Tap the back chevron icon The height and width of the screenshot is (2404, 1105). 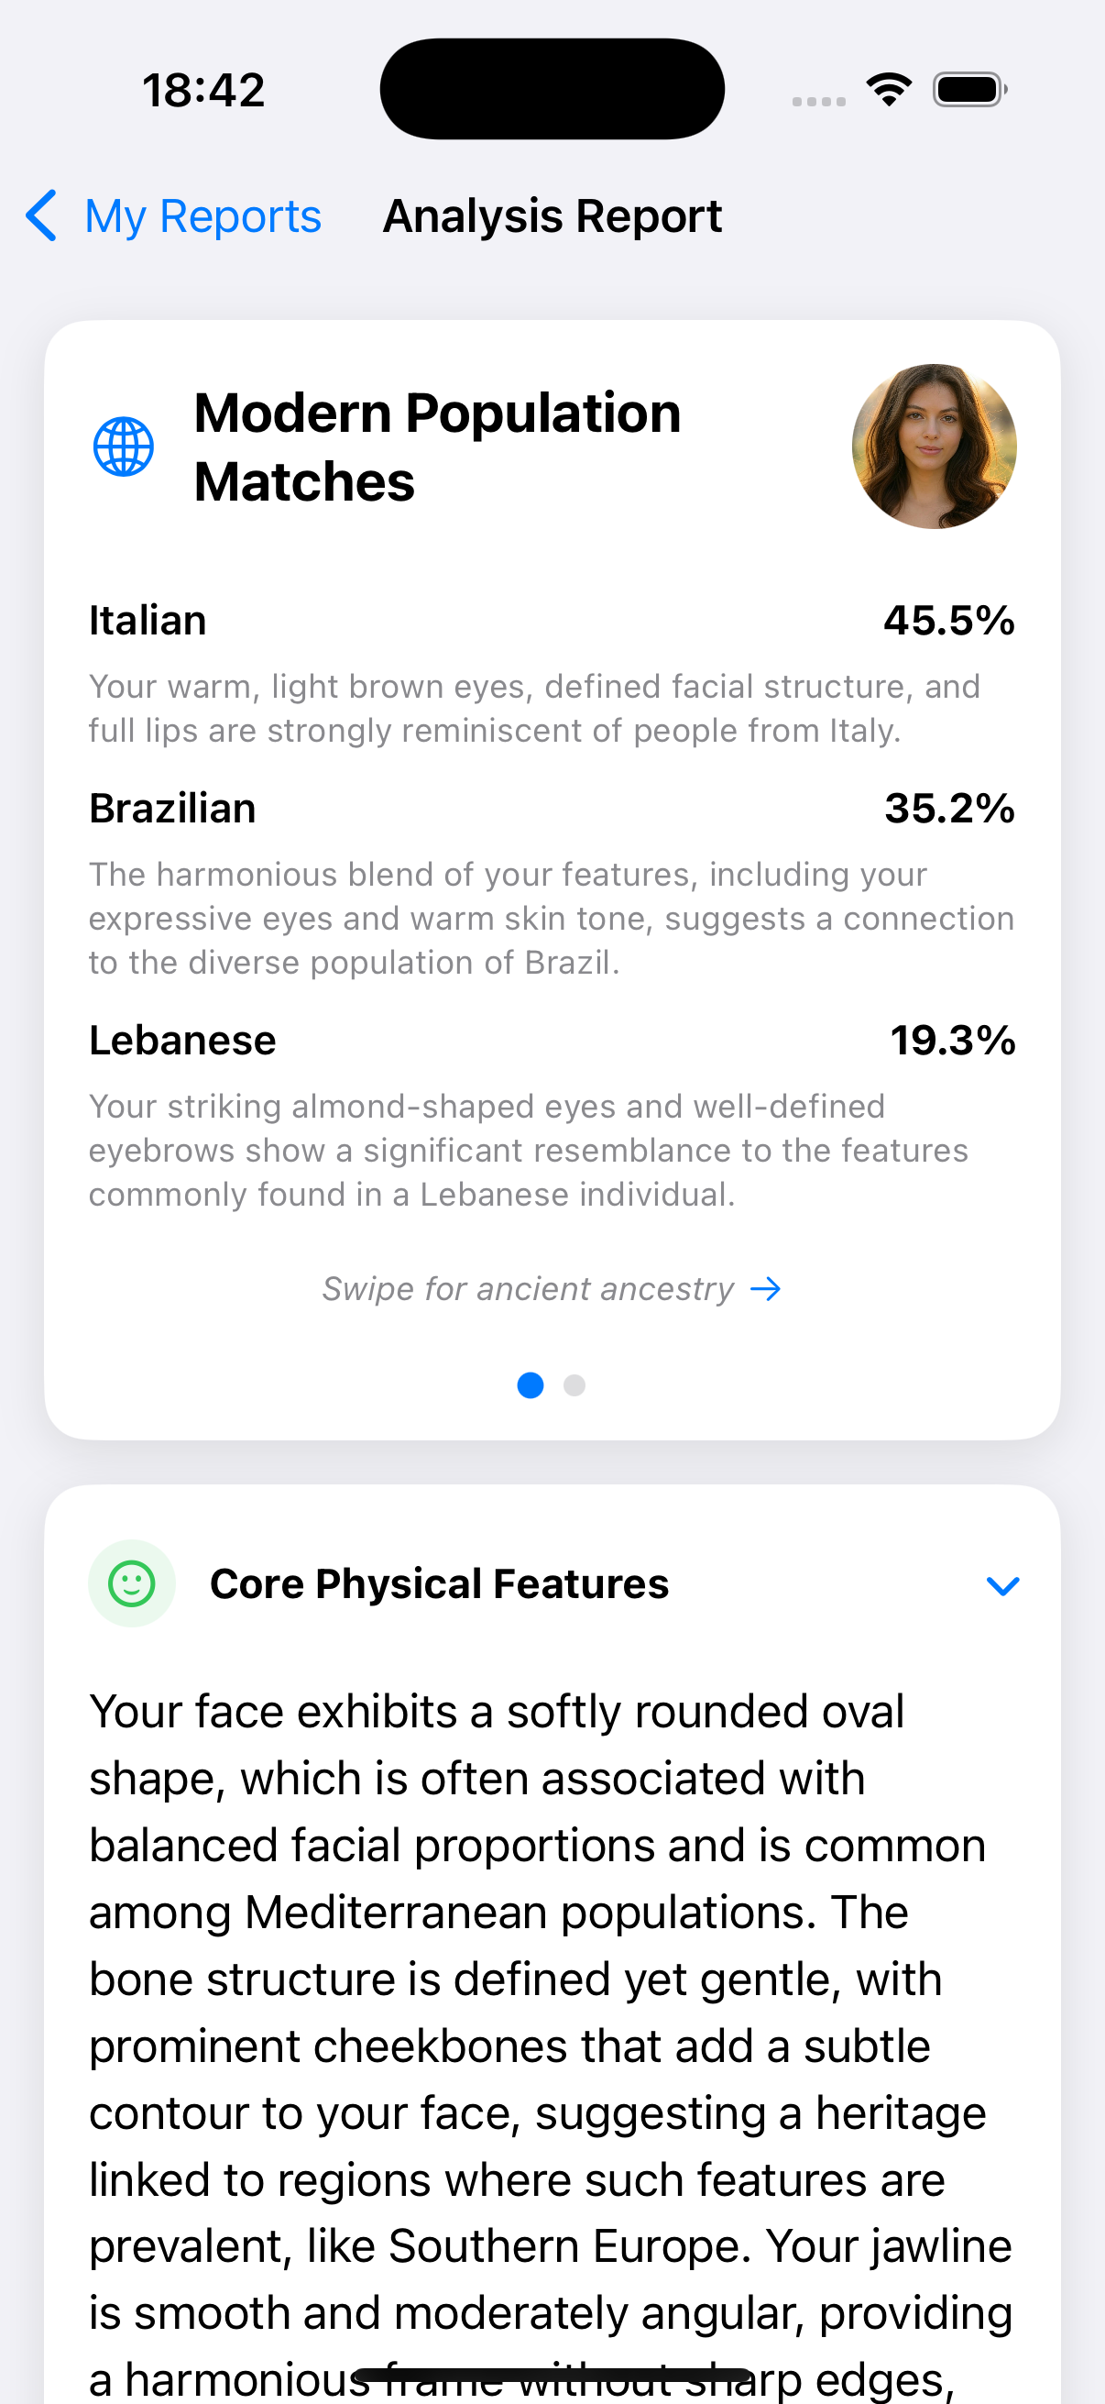pos(42,215)
